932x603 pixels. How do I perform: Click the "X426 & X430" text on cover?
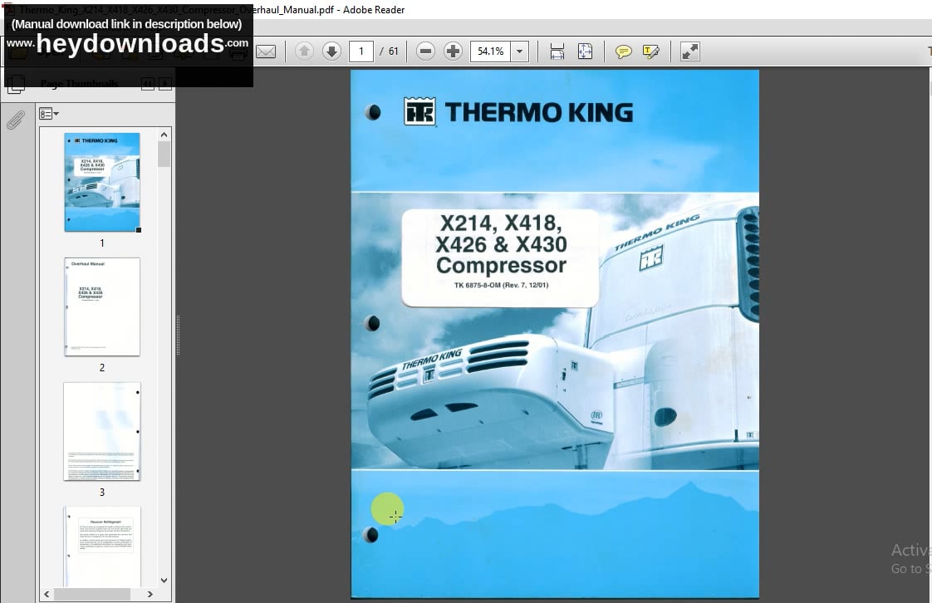pyautogui.click(x=501, y=244)
